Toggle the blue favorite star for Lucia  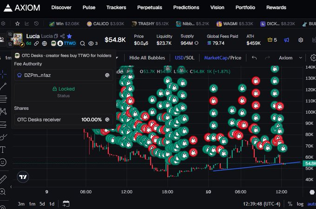(x=69, y=36)
